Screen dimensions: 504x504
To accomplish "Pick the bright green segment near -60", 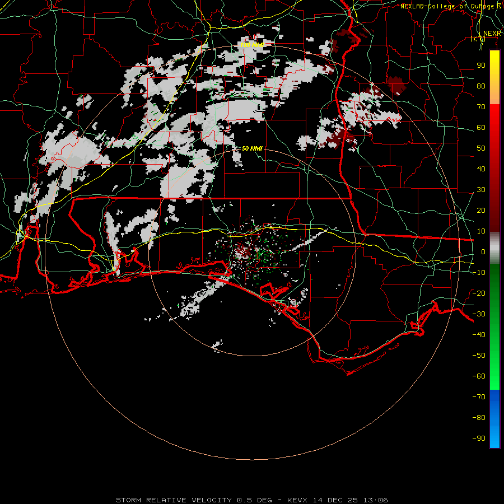I will [494, 376].
